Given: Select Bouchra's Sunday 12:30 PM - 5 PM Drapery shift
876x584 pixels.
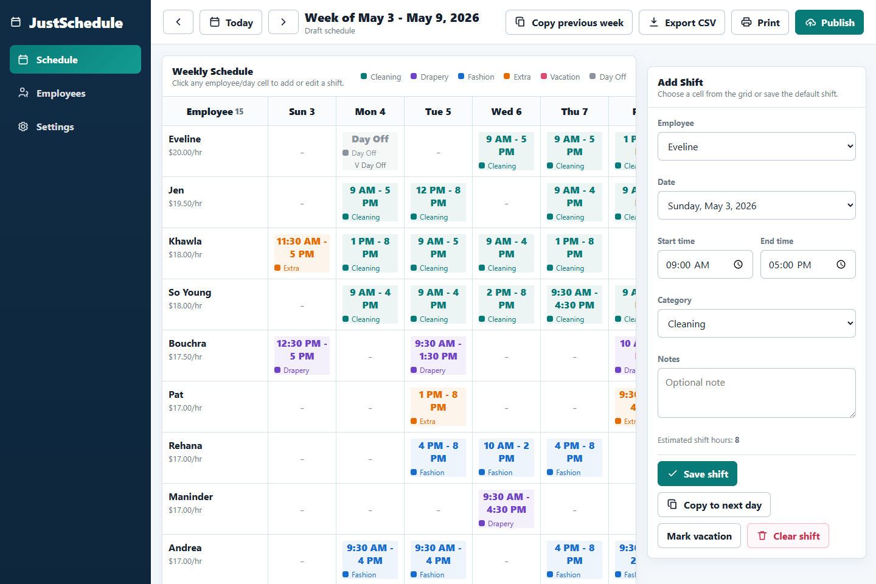Looking at the screenshot, I should [302, 356].
